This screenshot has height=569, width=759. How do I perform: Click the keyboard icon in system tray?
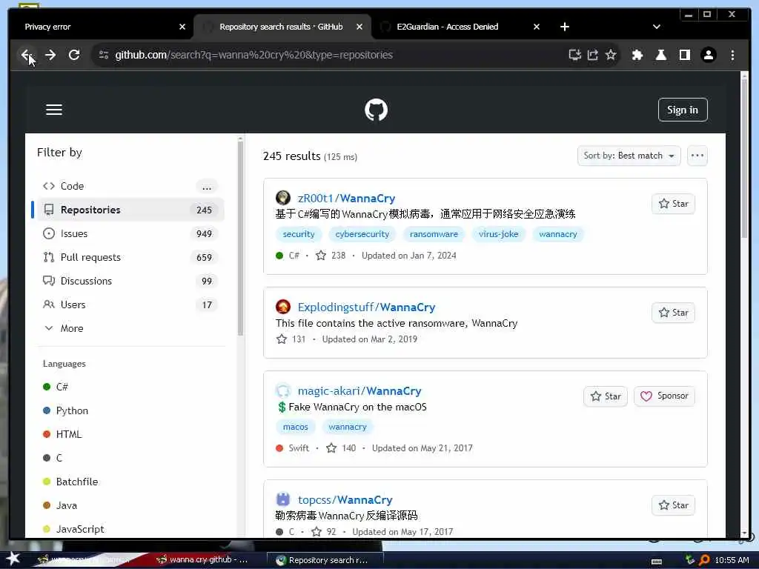(657, 561)
